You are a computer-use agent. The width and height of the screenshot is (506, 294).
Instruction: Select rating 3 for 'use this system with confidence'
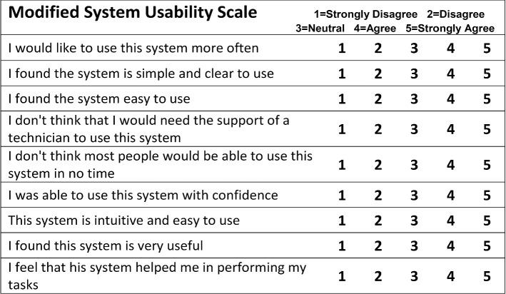coord(415,196)
